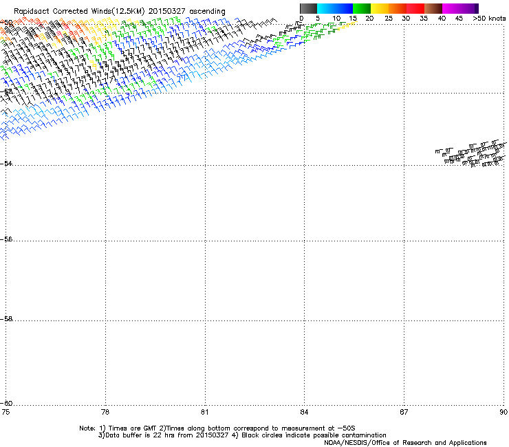Click the latitude axis label '-54'

pyautogui.click(x=6, y=163)
